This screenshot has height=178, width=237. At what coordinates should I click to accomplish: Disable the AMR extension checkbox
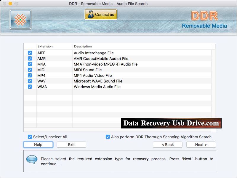(x=30, y=58)
